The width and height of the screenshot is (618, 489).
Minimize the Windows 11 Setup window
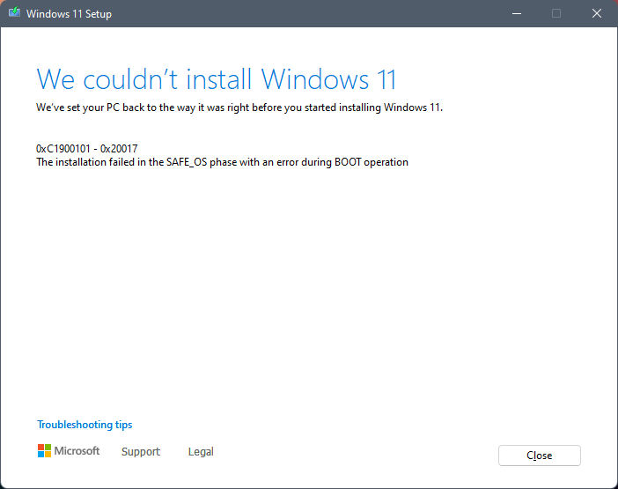pyautogui.click(x=517, y=14)
